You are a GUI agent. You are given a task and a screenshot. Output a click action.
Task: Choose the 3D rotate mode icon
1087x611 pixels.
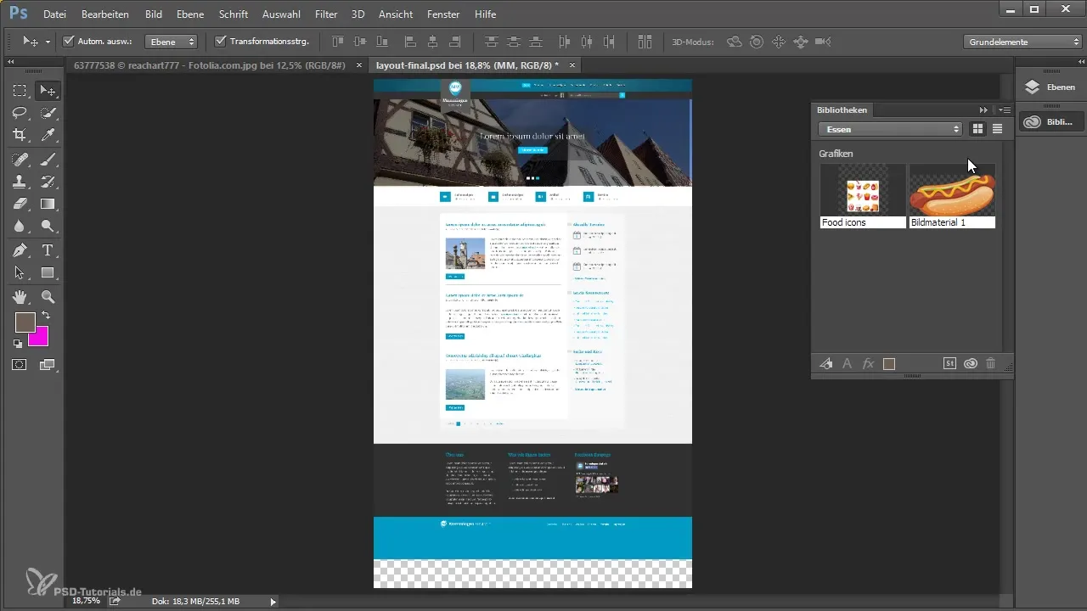735,41
